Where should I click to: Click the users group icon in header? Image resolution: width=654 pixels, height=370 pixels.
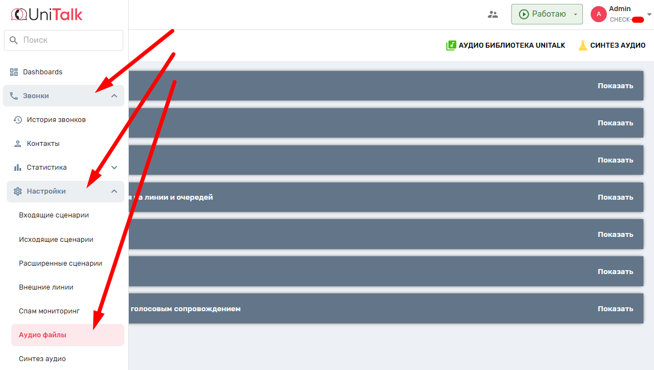point(493,14)
